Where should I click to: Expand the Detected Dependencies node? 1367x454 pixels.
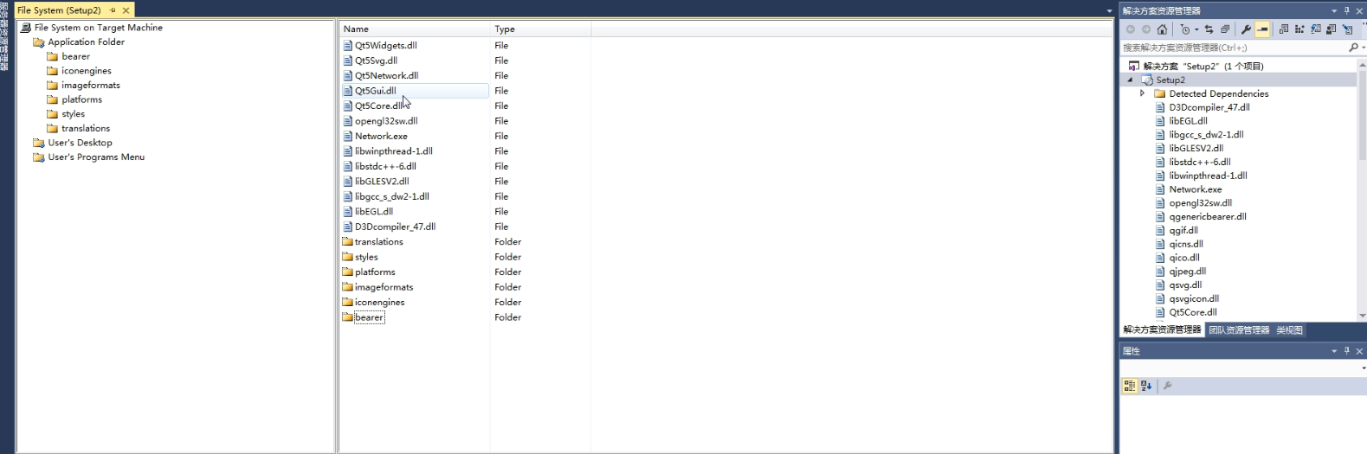pos(1143,93)
